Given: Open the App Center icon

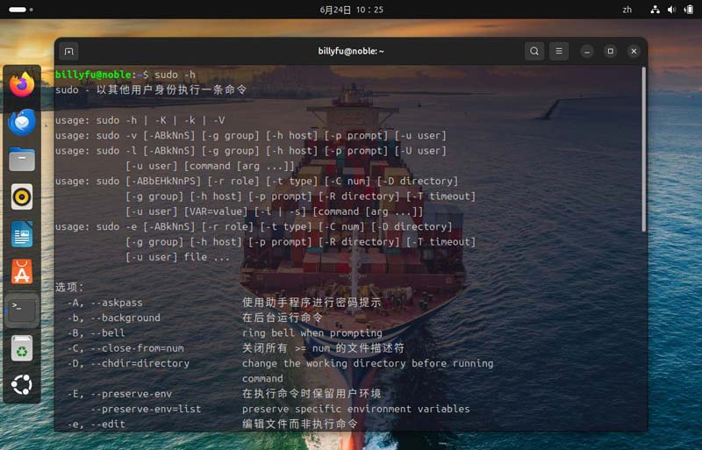Looking at the screenshot, I should click(22, 272).
